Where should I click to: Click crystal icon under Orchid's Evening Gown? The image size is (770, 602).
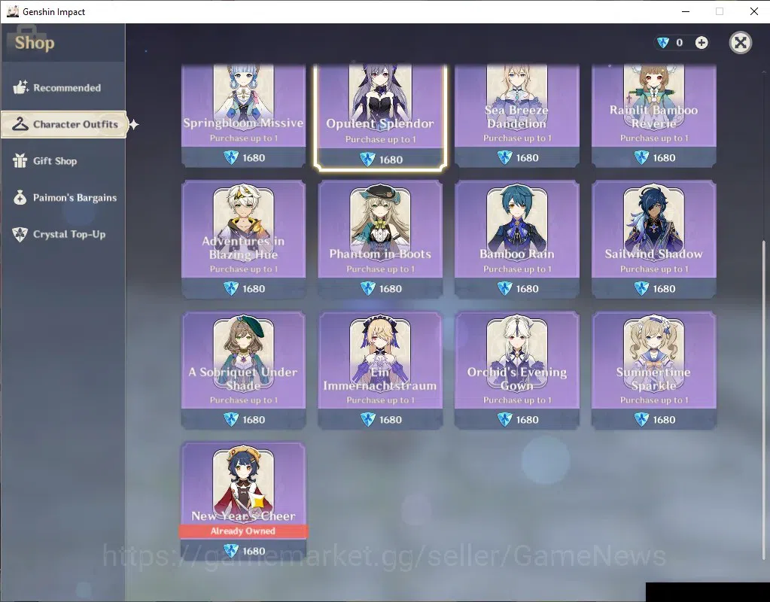(504, 419)
